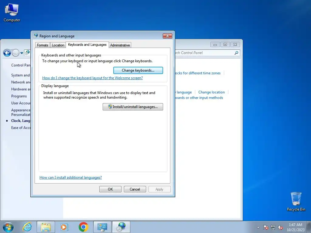Click the display language link in Control Panel
Image resolution: width=311 pixels, height=233 pixels.
click(183, 92)
